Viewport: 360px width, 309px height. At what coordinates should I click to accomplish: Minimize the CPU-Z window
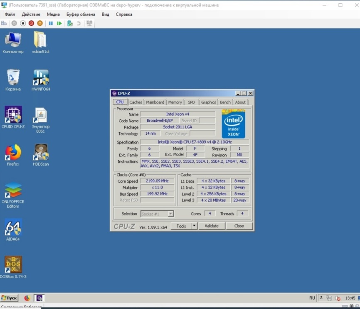(238, 93)
